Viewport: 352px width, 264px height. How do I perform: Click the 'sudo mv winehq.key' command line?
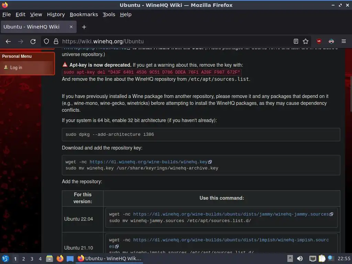point(142,168)
